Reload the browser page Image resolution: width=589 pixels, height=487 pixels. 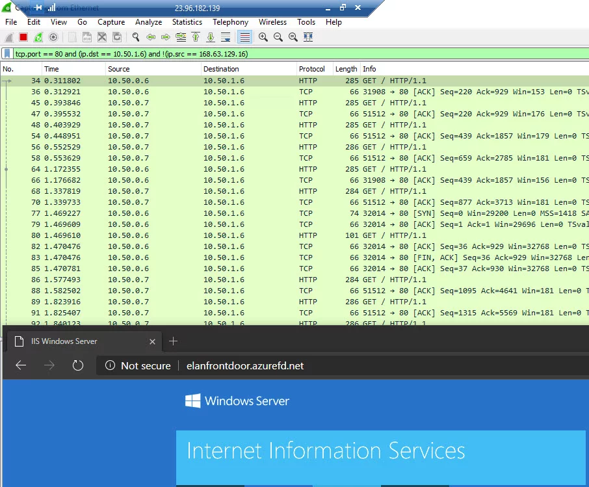click(x=78, y=365)
